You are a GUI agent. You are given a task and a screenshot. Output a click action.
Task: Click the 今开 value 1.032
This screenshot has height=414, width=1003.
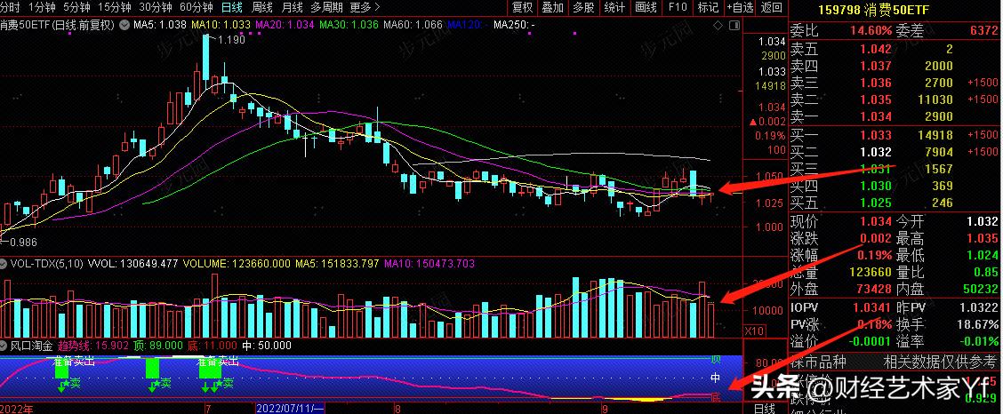(983, 222)
